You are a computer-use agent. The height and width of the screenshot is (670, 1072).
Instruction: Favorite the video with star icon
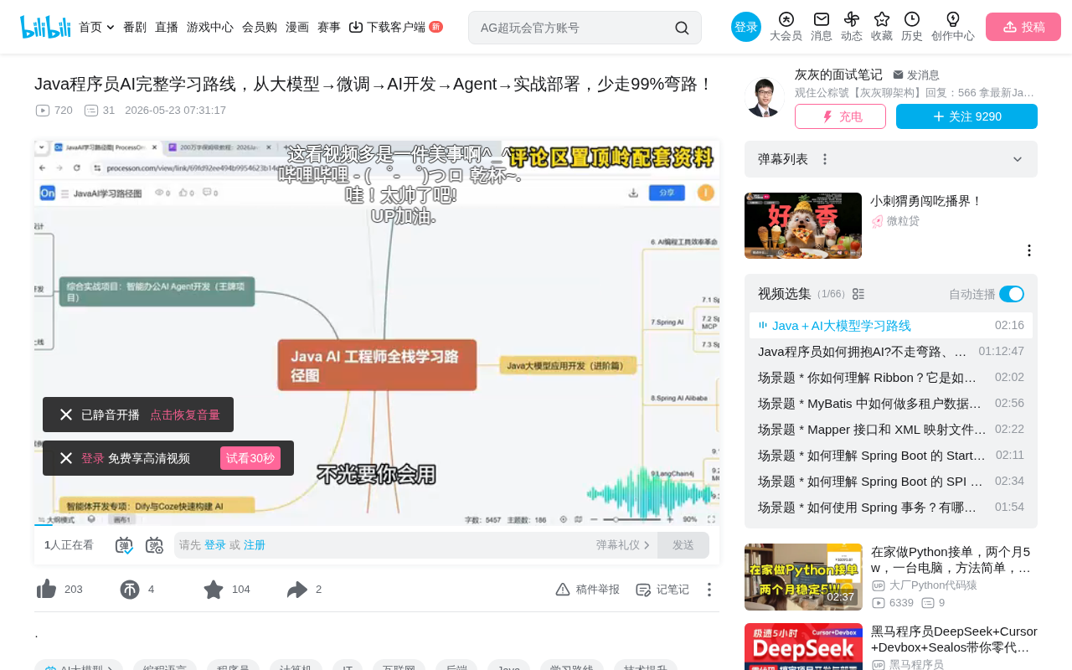[x=214, y=590]
